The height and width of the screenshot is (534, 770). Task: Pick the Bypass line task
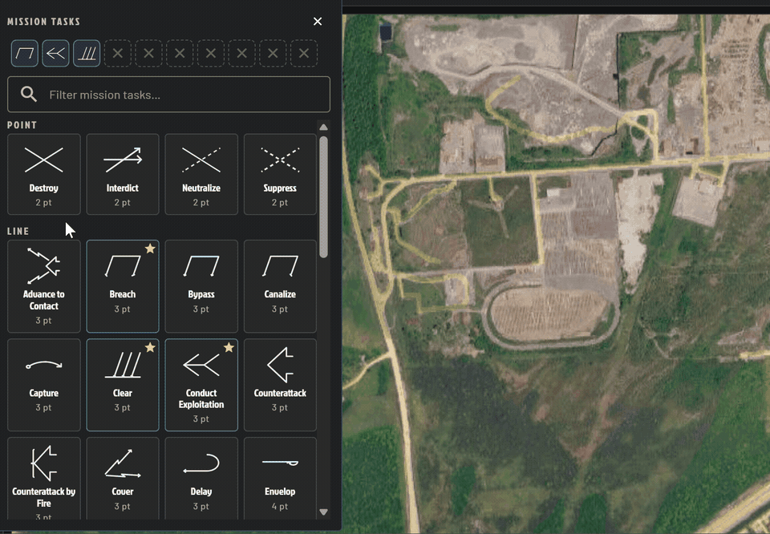coord(201,286)
